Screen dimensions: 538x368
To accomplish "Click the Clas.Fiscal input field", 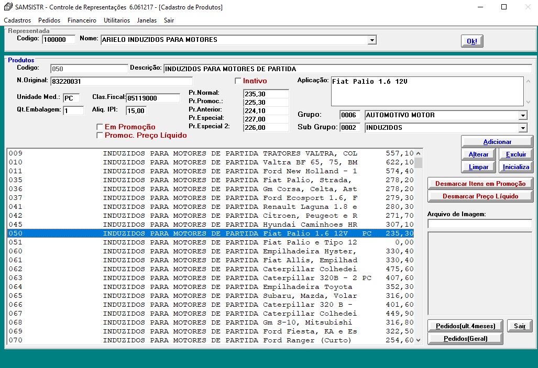I will [153, 98].
